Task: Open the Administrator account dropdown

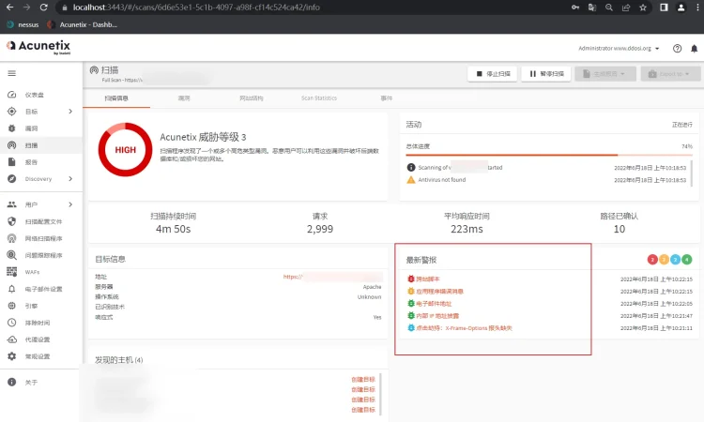Action: [x=619, y=49]
